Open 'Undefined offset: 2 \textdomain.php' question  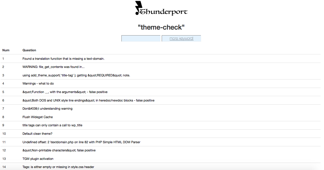click(x=81, y=142)
